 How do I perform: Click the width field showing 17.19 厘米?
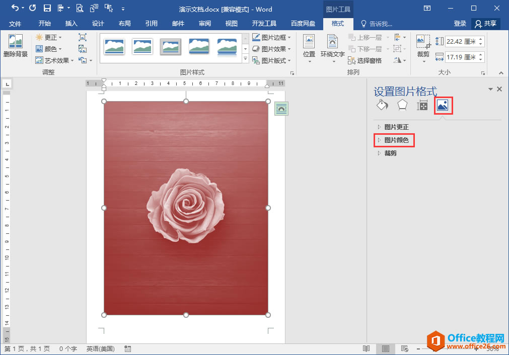point(461,57)
